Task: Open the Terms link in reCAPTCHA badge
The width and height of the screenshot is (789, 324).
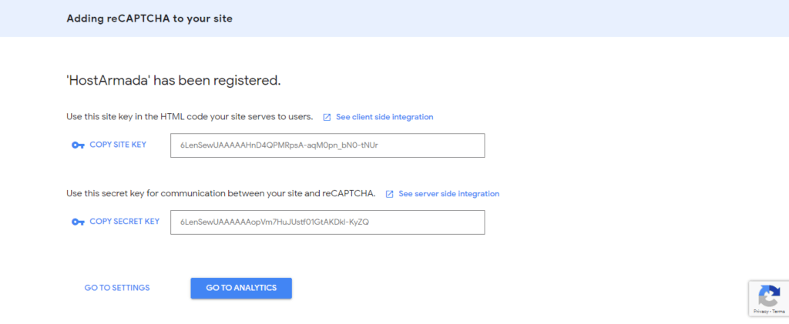Action: tap(778, 312)
